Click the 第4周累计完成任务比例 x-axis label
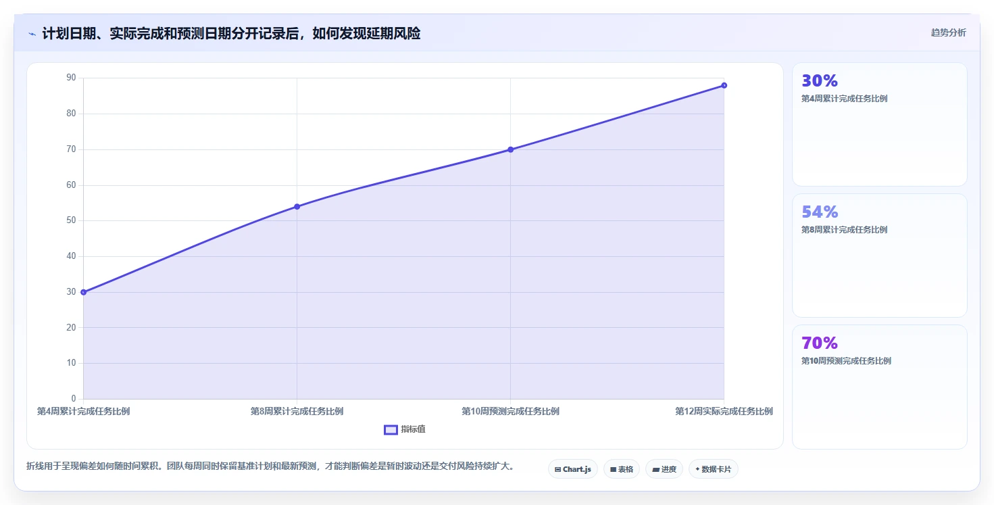Image resolution: width=994 pixels, height=505 pixels. tap(83, 411)
